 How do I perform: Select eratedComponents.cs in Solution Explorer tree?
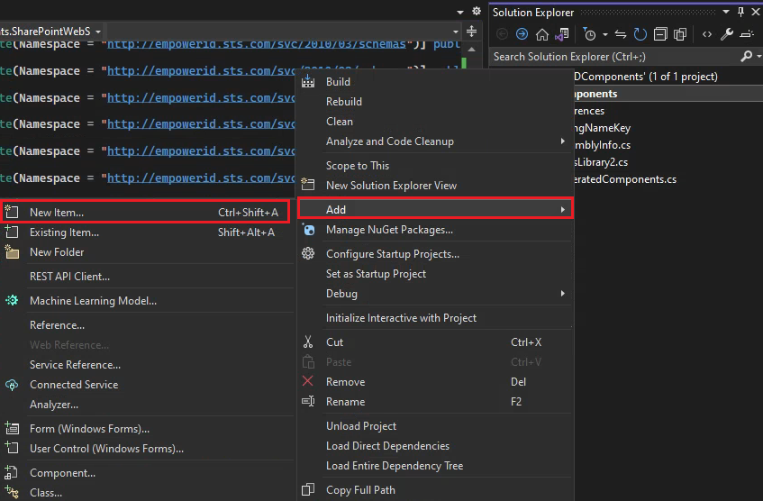[625, 179]
